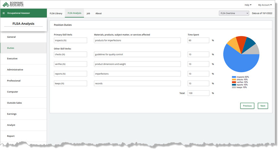This screenshot has height=152, width=280.
Task: Click the gray 'keeps' pie slice
Action: (253, 50)
